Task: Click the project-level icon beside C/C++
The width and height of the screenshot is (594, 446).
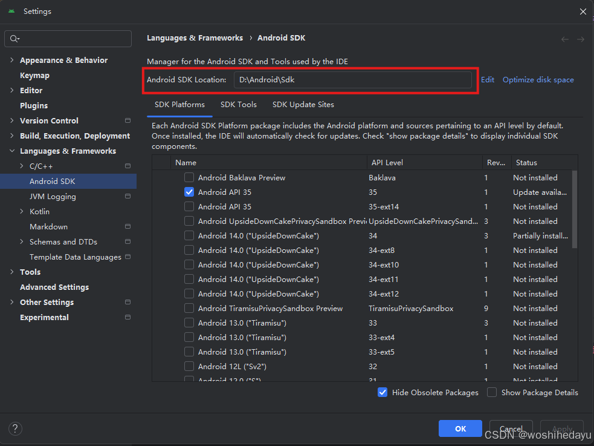Action: point(128,166)
